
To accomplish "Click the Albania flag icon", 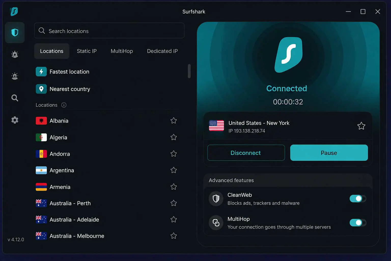I will tap(41, 121).
